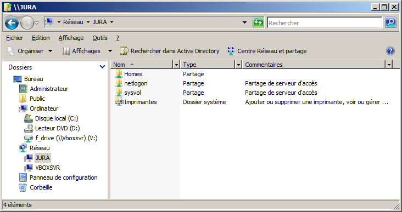Select the netlogon share folder
Image resolution: width=402 pixels, height=212 pixels.
coord(136,83)
